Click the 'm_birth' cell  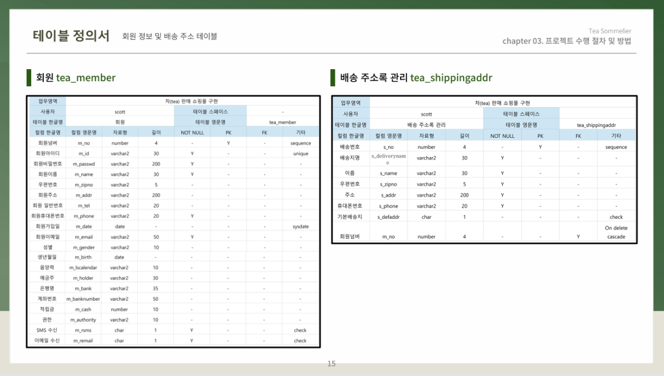click(83, 257)
